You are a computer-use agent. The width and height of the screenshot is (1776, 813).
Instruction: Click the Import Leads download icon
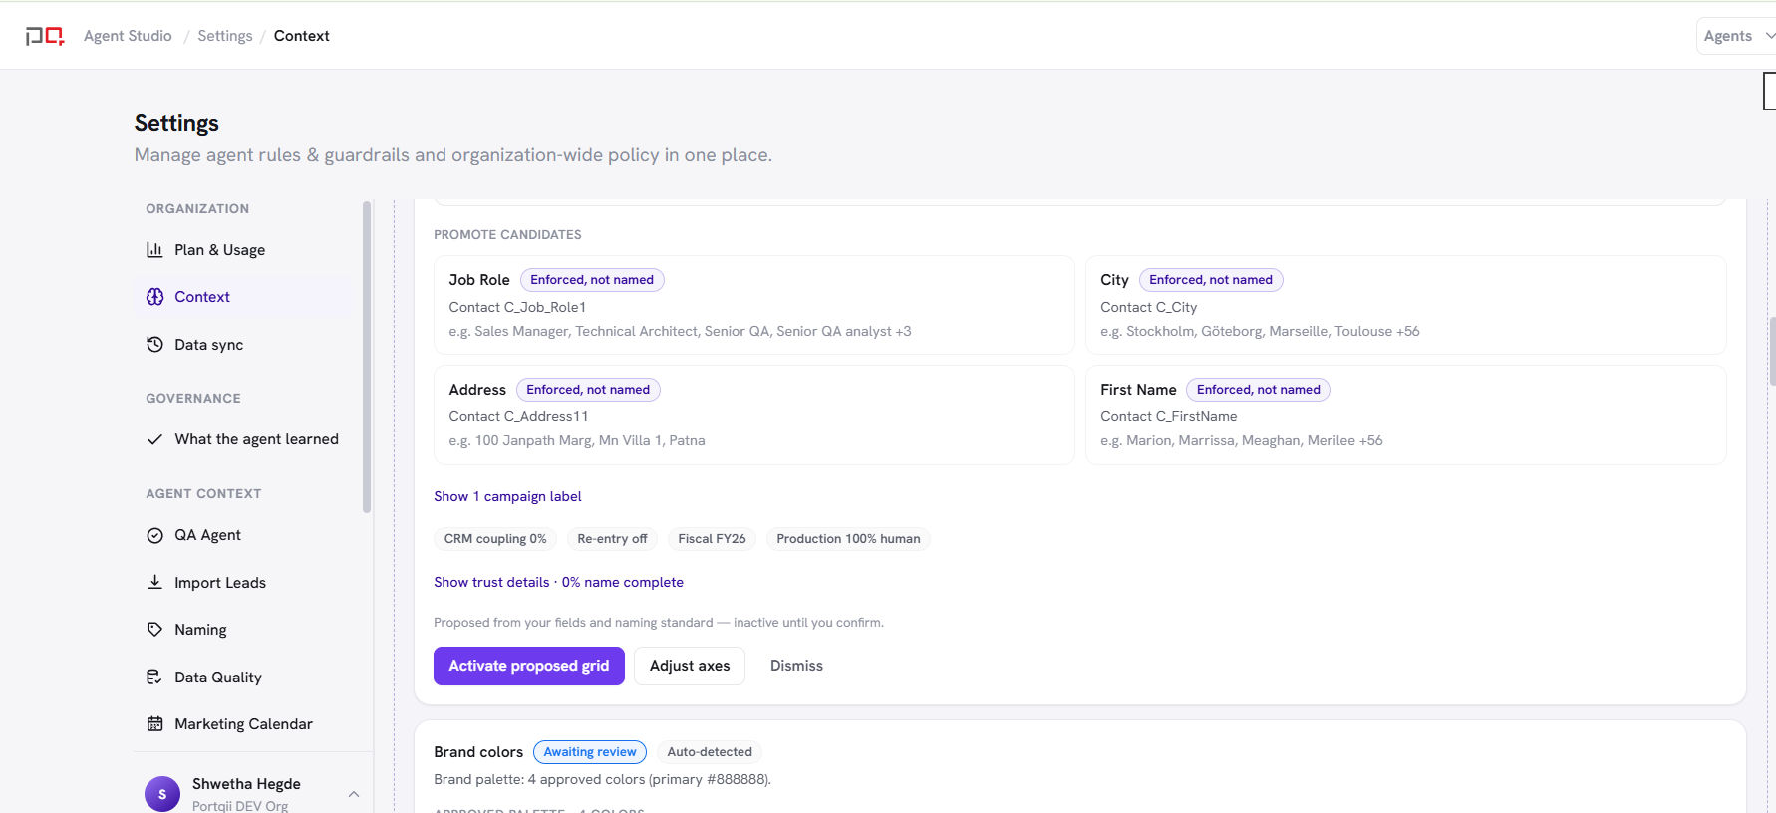point(154,582)
